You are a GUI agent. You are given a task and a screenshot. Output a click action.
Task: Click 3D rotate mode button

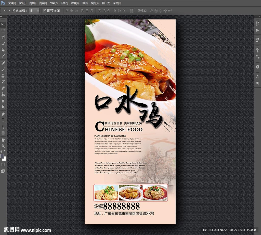(x=151, y=11)
